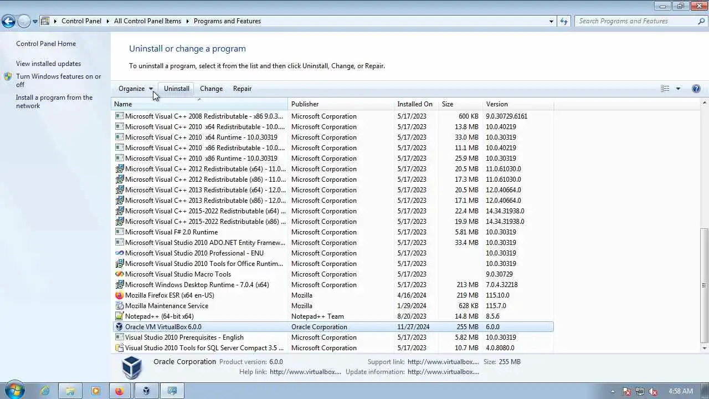Click the clock showing 4:58 AM
The width and height of the screenshot is (709, 399).
(680, 391)
